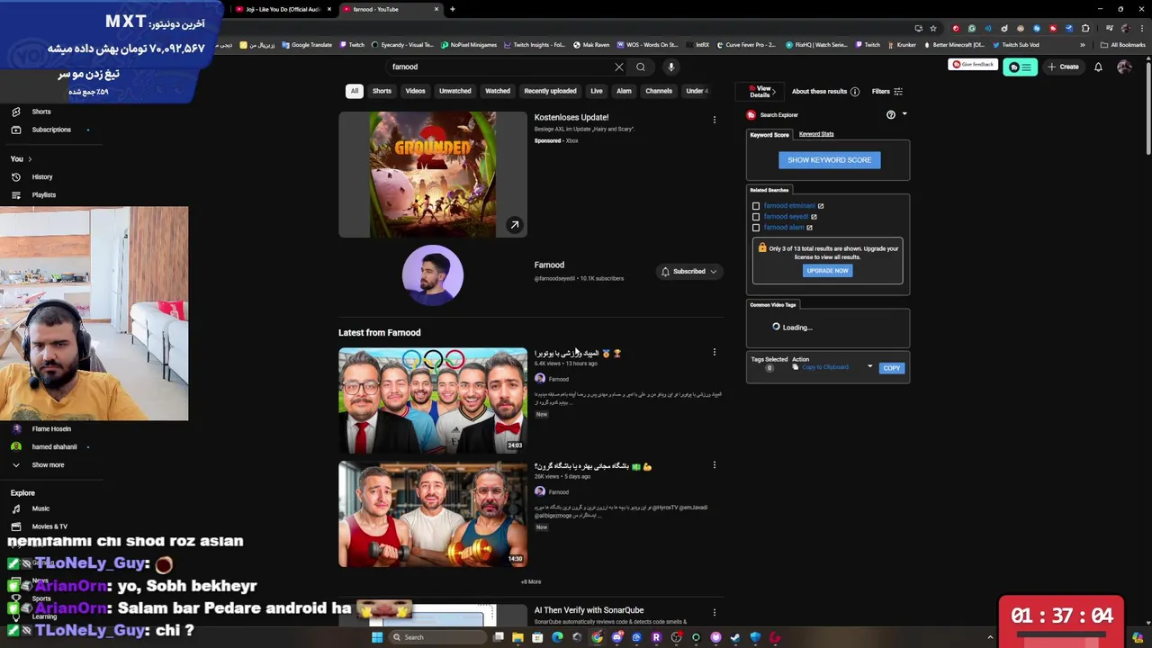Select the Videos filter chip
This screenshot has width=1152, height=648.
click(x=415, y=91)
